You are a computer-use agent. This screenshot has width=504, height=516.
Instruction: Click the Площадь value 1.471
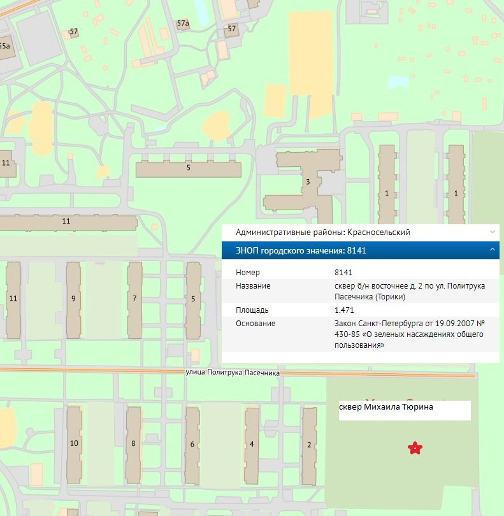(344, 310)
